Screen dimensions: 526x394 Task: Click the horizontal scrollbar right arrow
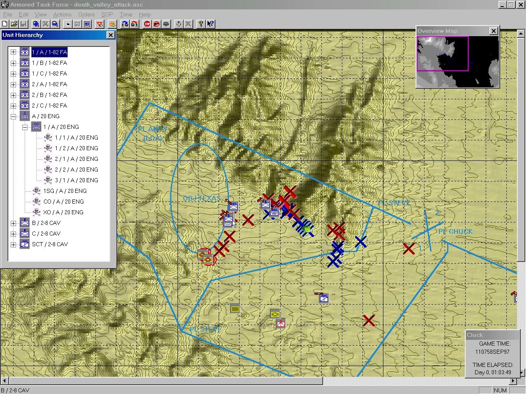coord(513,381)
